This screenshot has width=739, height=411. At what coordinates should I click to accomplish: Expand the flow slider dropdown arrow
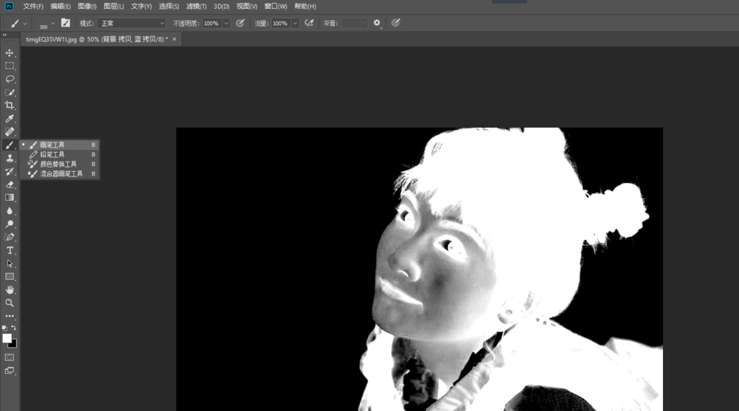(x=295, y=23)
